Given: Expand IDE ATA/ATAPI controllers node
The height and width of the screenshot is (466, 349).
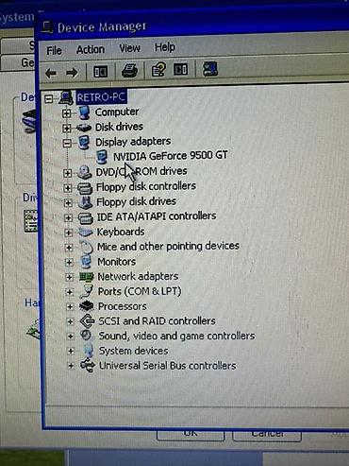Looking at the screenshot, I should [x=68, y=217].
